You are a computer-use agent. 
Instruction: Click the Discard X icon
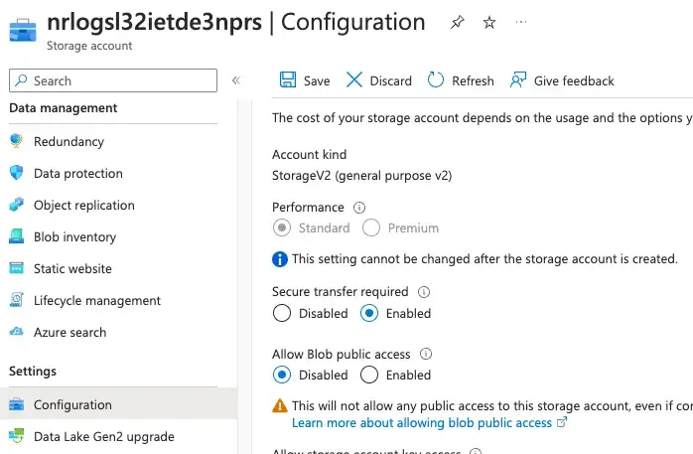click(353, 80)
